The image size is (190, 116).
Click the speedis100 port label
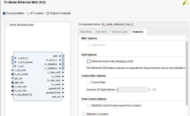click(x=54, y=89)
